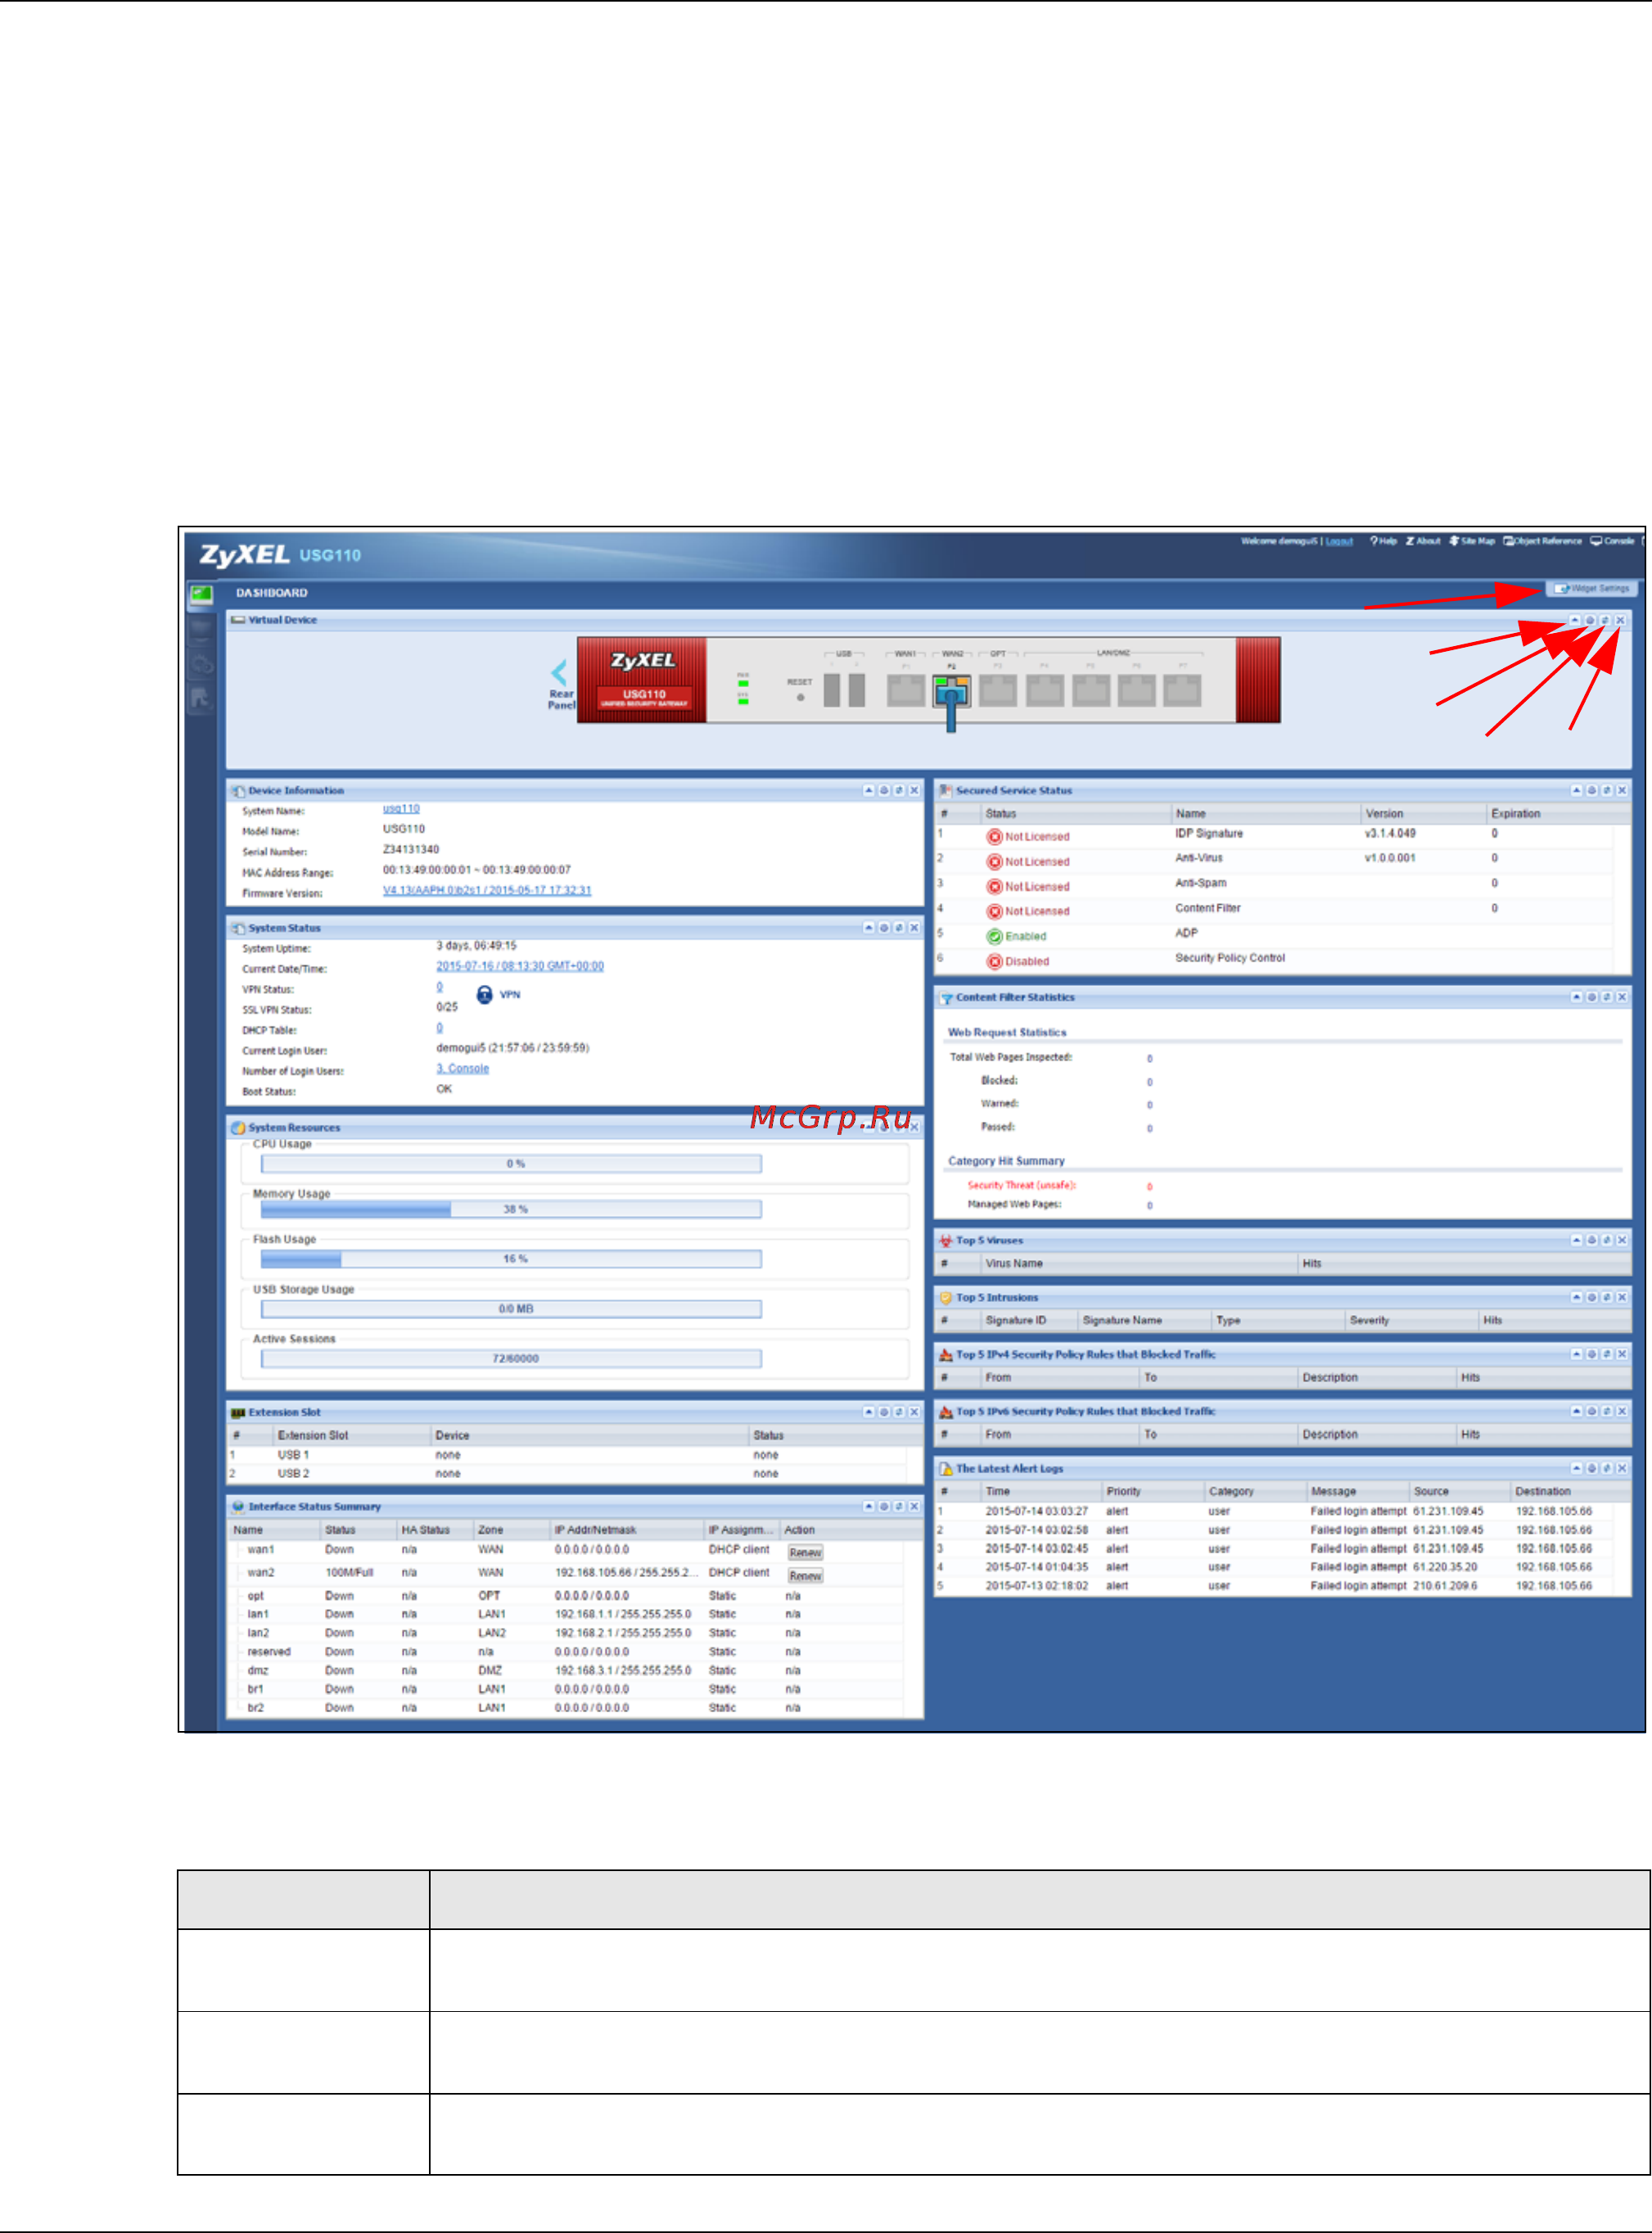The width and height of the screenshot is (1652, 2233).
Task: Select the wan2 interface row name
Action: pos(261,1573)
